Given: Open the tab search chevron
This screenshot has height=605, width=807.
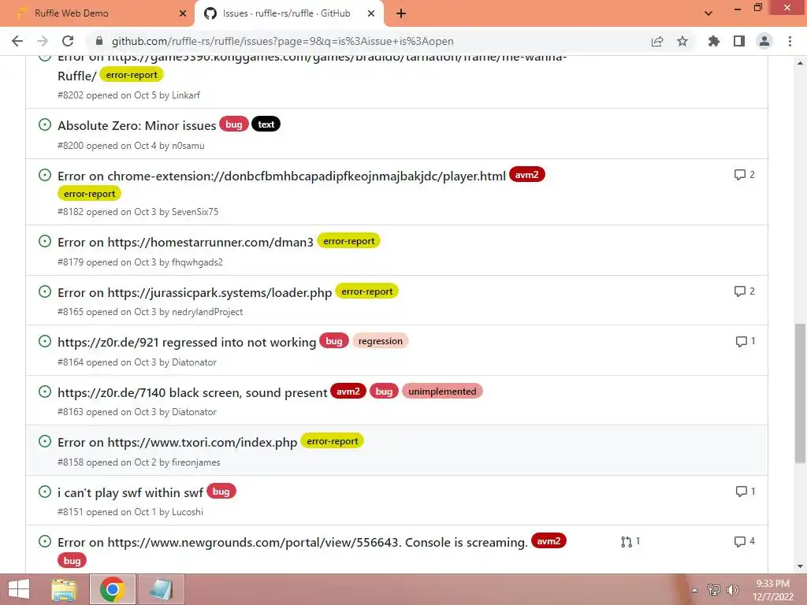Looking at the screenshot, I should [x=708, y=13].
